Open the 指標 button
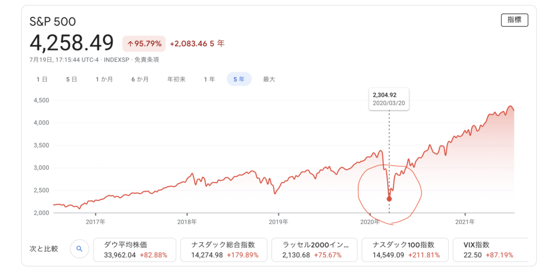 [x=515, y=20]
